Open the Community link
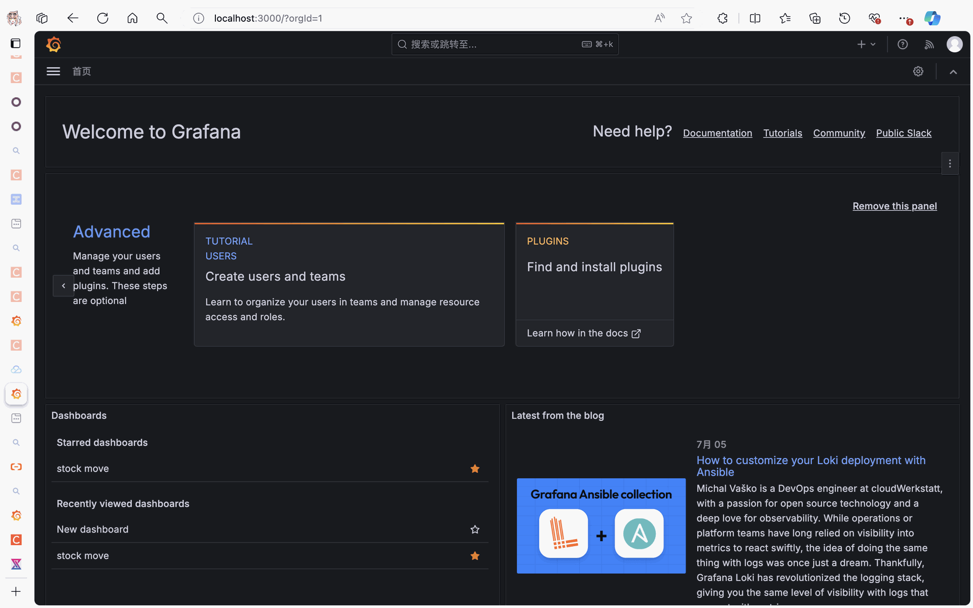 (x=839, y=133)
